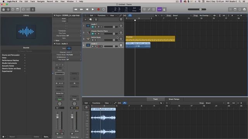Show Global Tracks button above the ruler
Viewport: 248px width, 139px height.
point(121,20)
